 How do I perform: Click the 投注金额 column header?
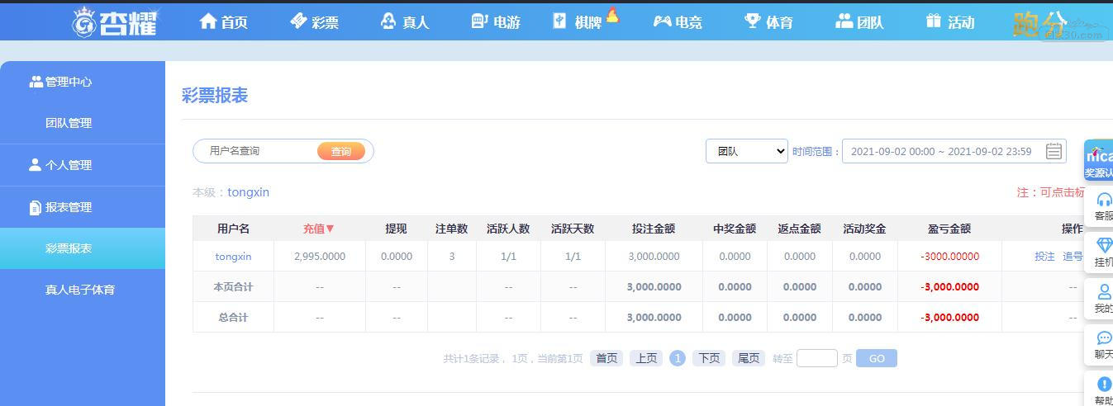654,229
